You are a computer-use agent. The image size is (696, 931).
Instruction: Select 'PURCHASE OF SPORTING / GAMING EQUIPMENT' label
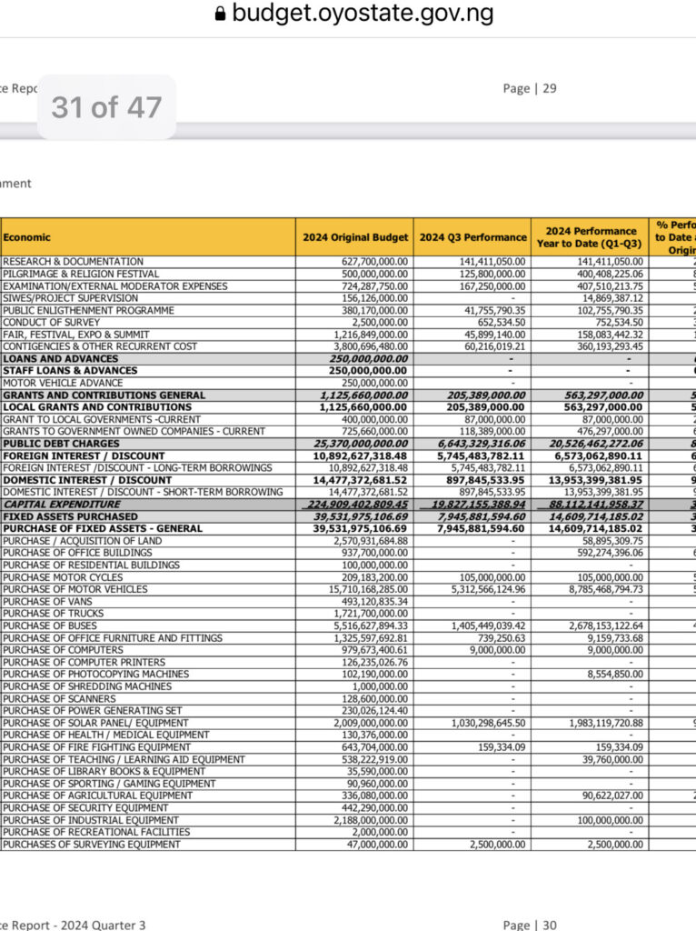[109, 784]
